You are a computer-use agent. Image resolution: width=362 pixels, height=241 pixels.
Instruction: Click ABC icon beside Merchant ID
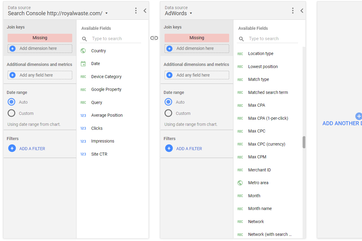pyautogui.click(x=240, y=170)
